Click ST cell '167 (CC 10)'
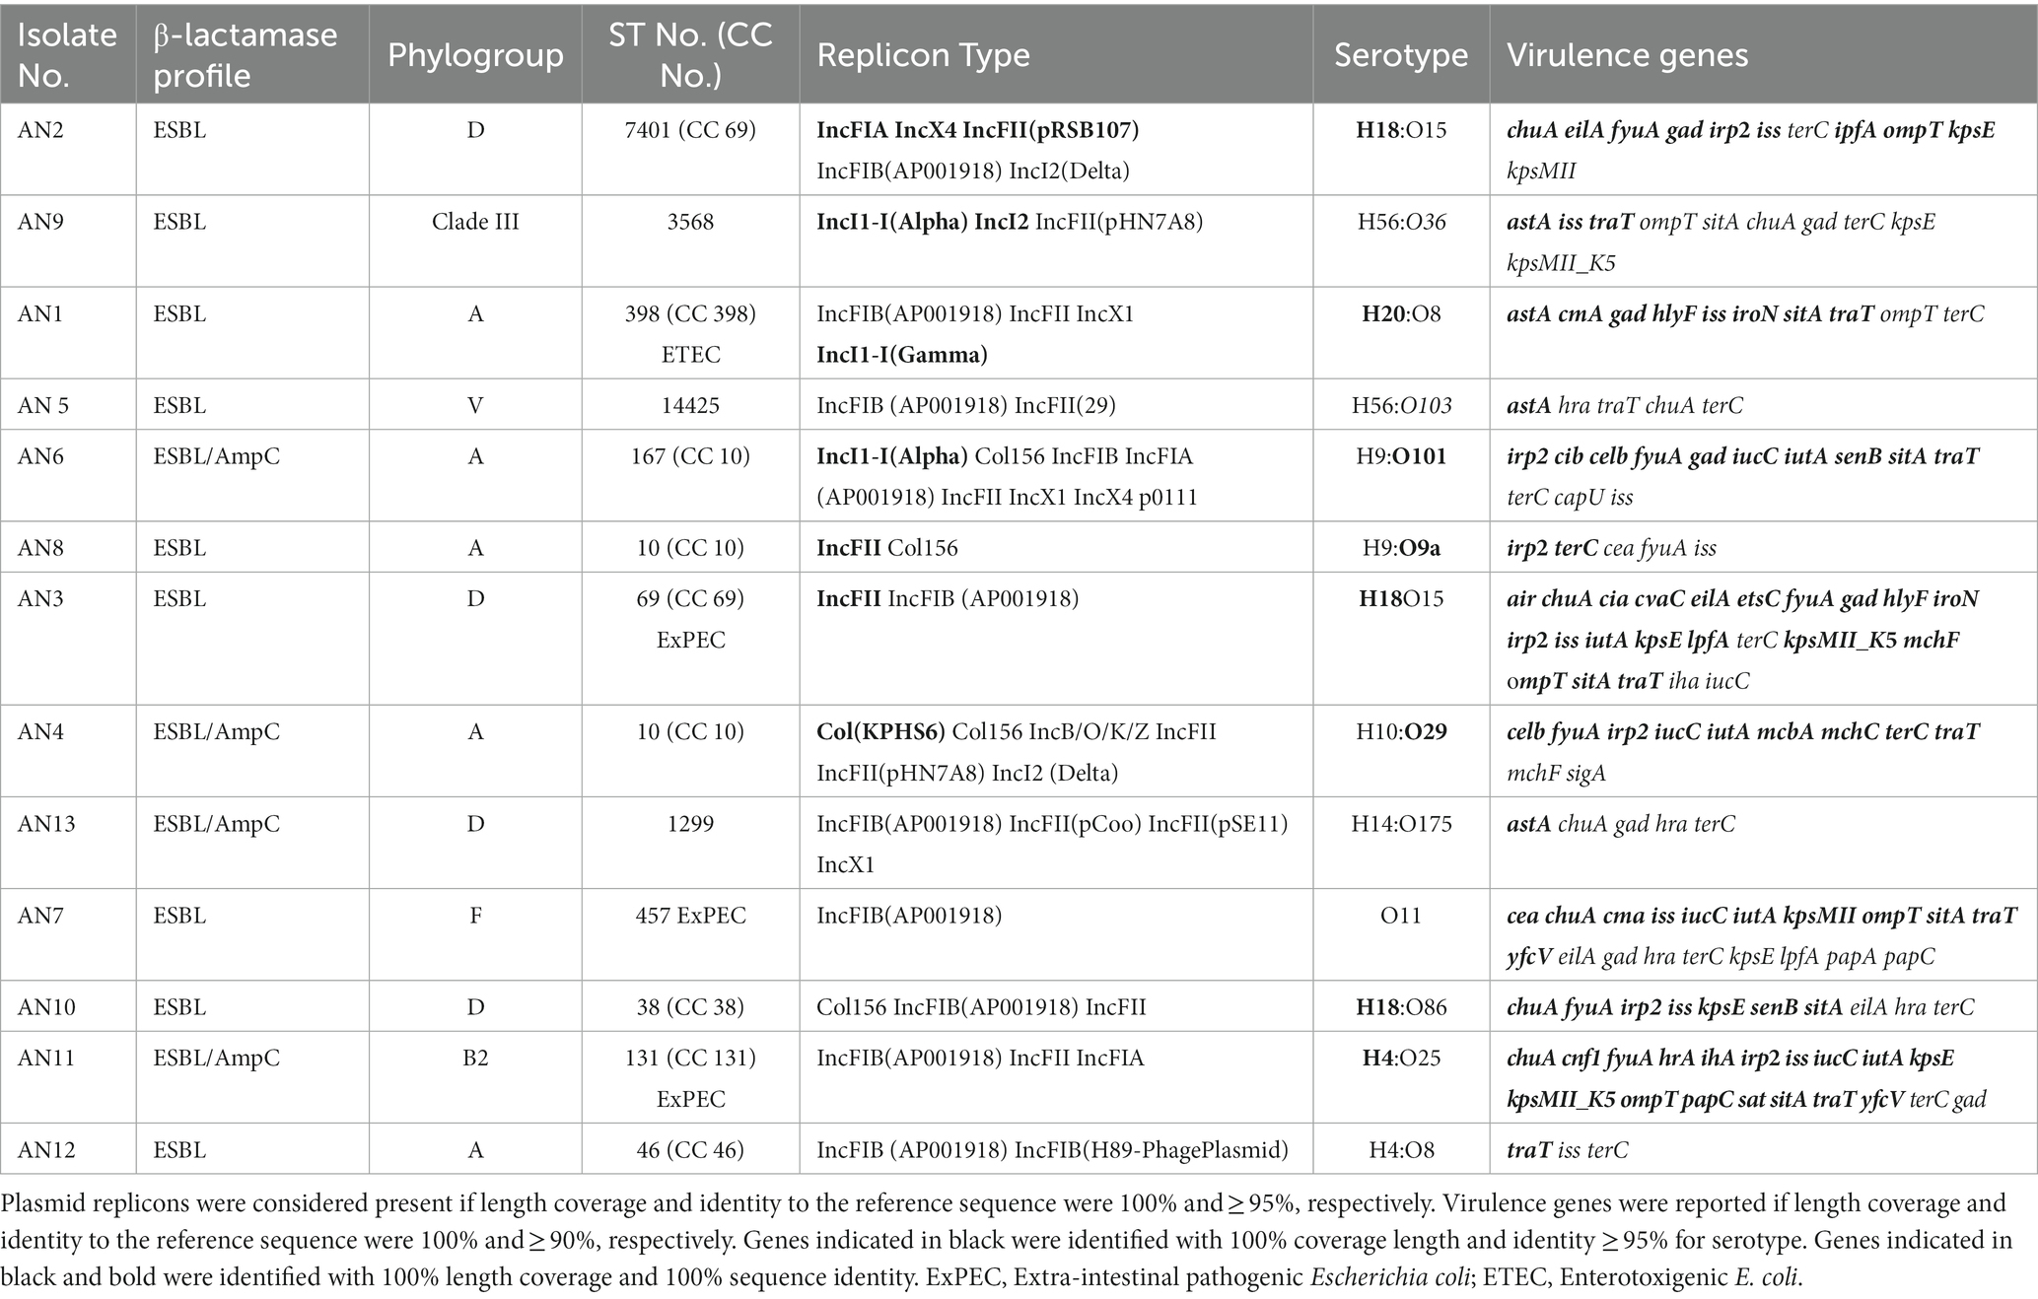Screen dimensions: 2038x1299 point(690,456)
